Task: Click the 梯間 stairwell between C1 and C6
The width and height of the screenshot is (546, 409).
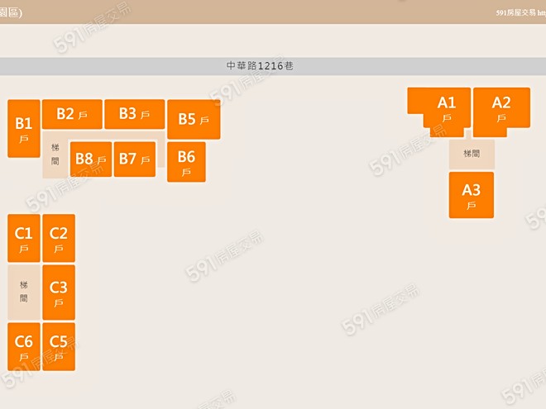Action: pos(24,292)
